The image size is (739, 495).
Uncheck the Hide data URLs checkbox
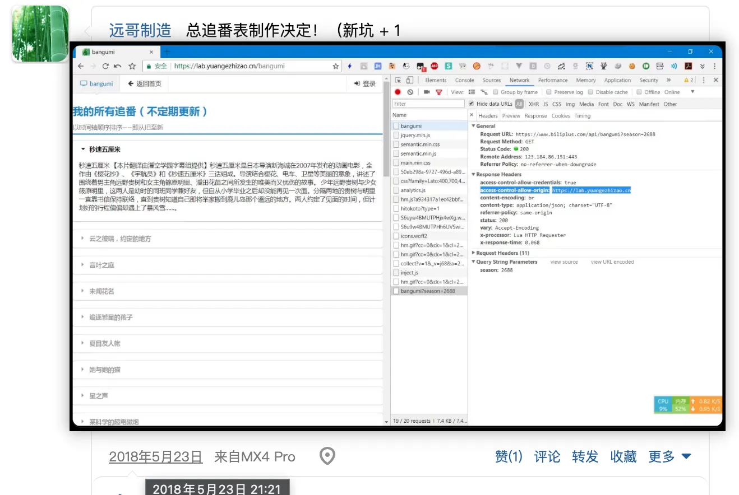coord(472,104)
